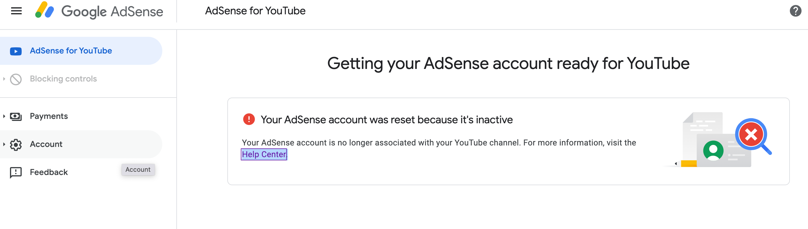Click the Blocking controls menu label
808x229 pixels.
click(x=63, y=79)
